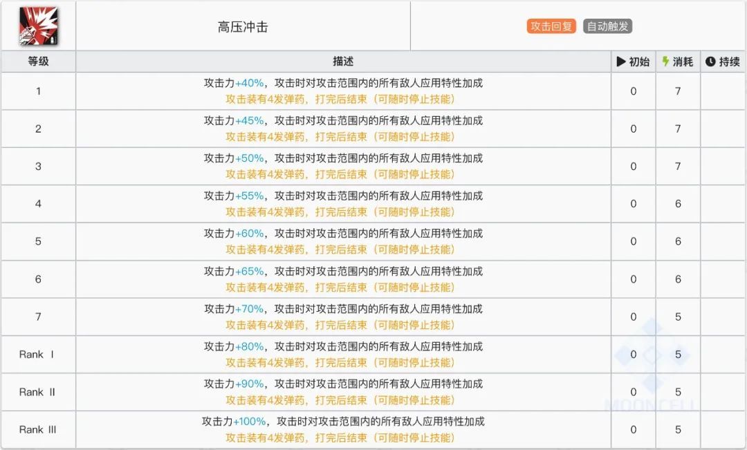Click the level 4 row label
The image size is (747, 450).
(x=38, y=204)
